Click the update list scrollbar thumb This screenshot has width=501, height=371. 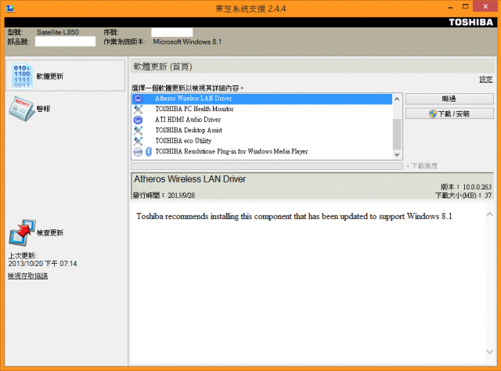pos(397,134)
